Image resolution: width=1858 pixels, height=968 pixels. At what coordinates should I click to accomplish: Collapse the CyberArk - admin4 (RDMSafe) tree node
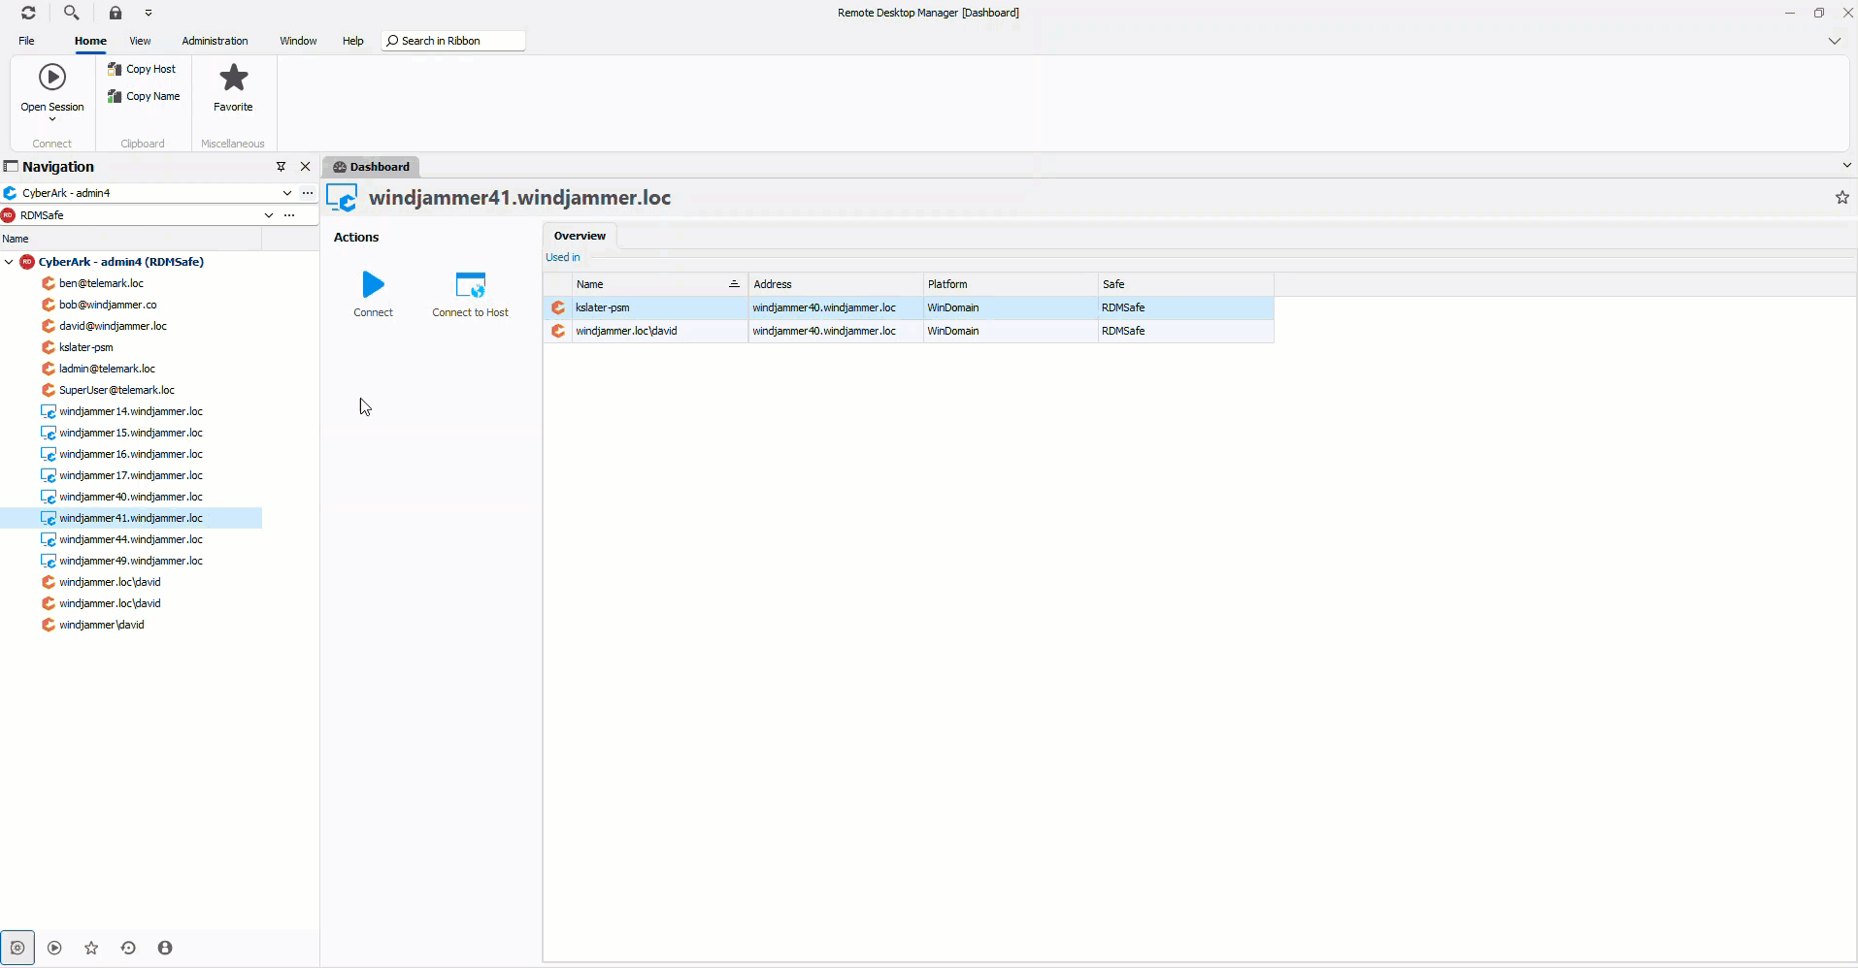click(x=9, y=262)
